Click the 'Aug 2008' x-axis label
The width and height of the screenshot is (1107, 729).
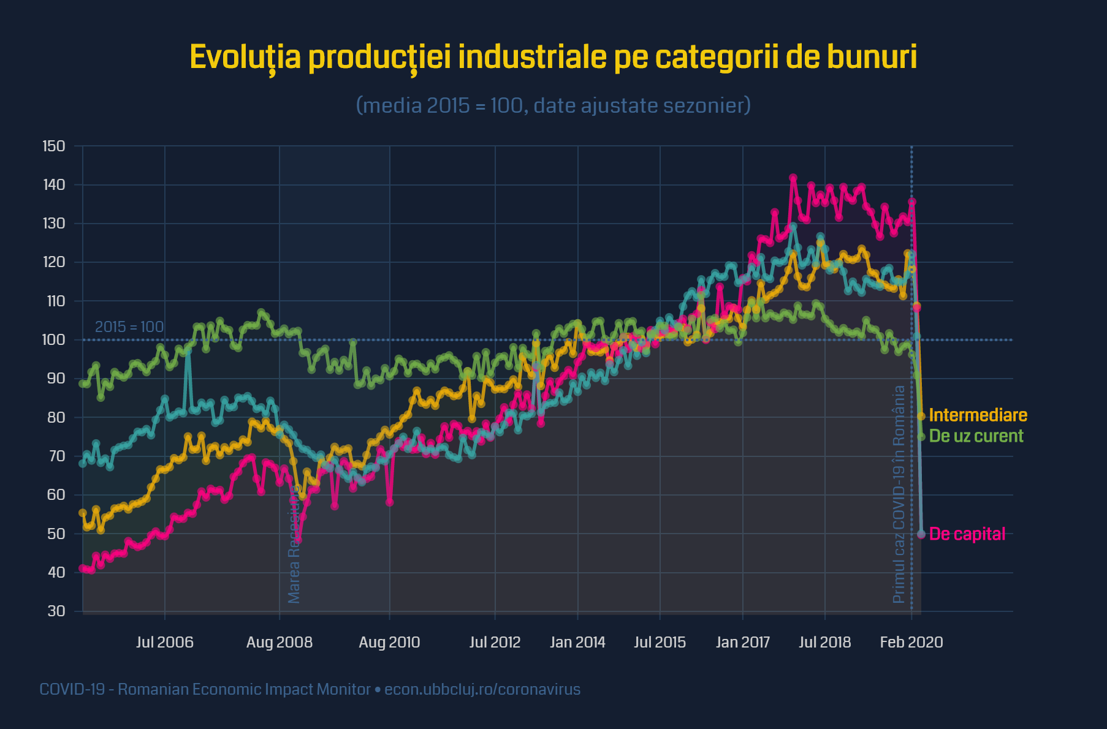[x=280, y=643]
